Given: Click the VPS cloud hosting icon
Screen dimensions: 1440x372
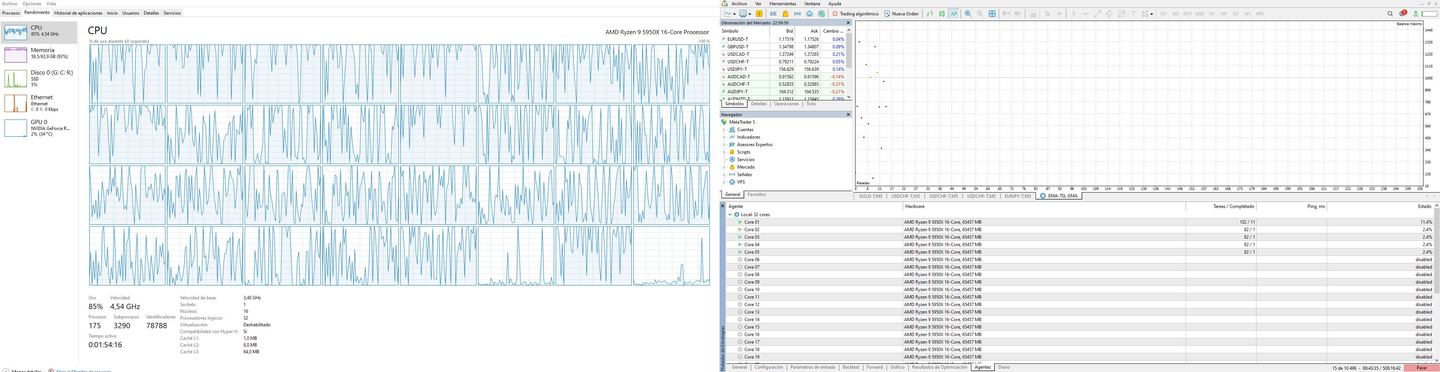Looking at the screenshot, I should pyautogui.click(x=809, y=14).
